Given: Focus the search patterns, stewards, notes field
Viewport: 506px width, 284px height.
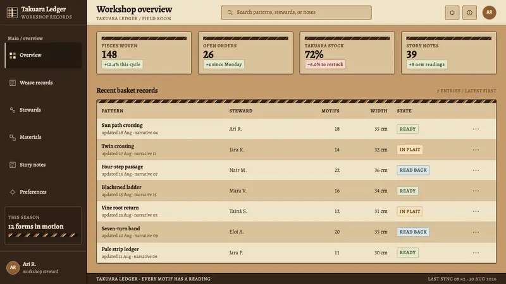Looking at the screenshot, I should coord(296,13).
